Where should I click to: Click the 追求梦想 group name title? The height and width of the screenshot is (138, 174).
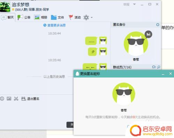coord(21,5)
